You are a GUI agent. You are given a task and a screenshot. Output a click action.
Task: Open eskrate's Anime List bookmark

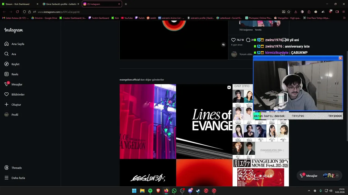point(171,18)
